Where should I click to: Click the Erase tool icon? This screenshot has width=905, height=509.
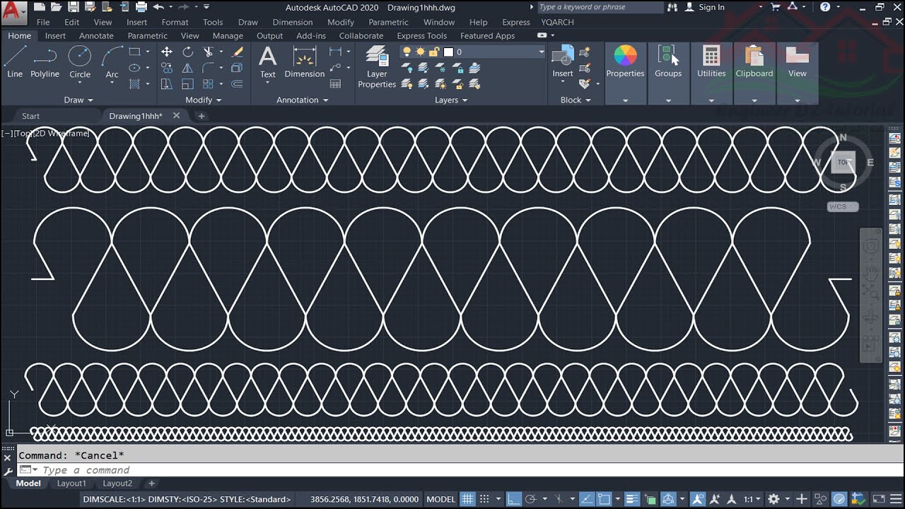point(238,52)
